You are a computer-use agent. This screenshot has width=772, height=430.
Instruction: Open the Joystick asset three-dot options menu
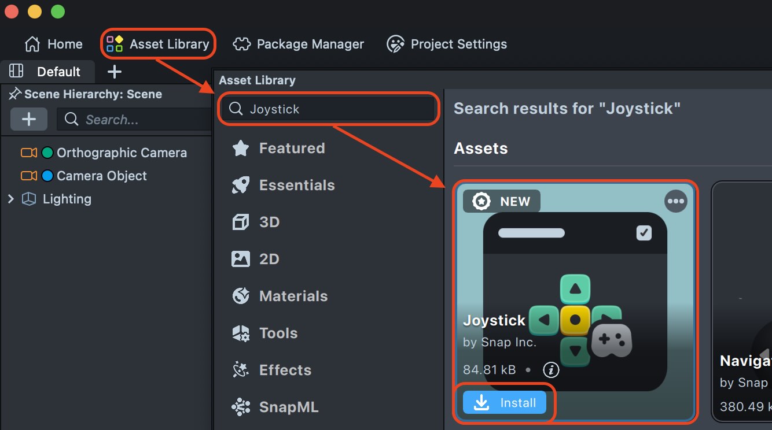click(x=675, y=201)
